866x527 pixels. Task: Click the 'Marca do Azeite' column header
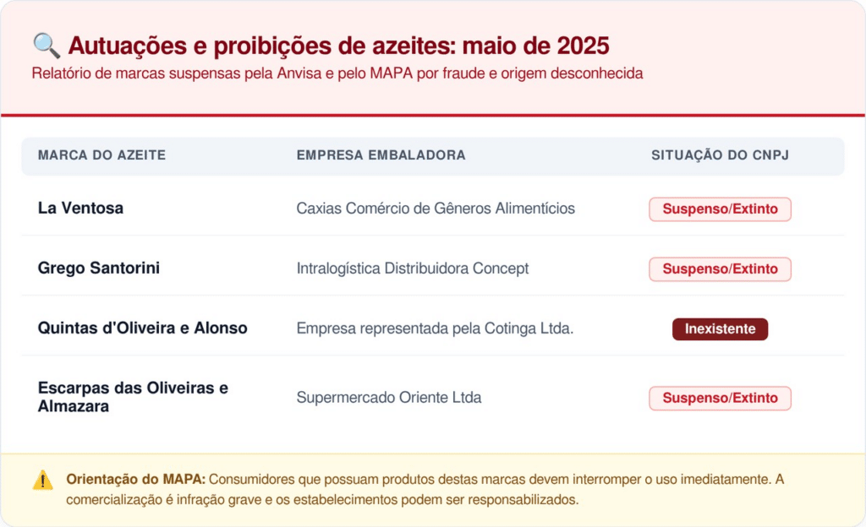tap(101, 155)
